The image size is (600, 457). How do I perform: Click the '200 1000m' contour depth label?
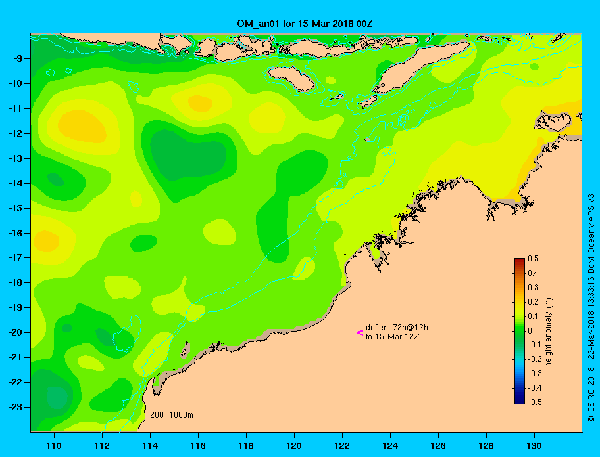[x=172, y=414]
